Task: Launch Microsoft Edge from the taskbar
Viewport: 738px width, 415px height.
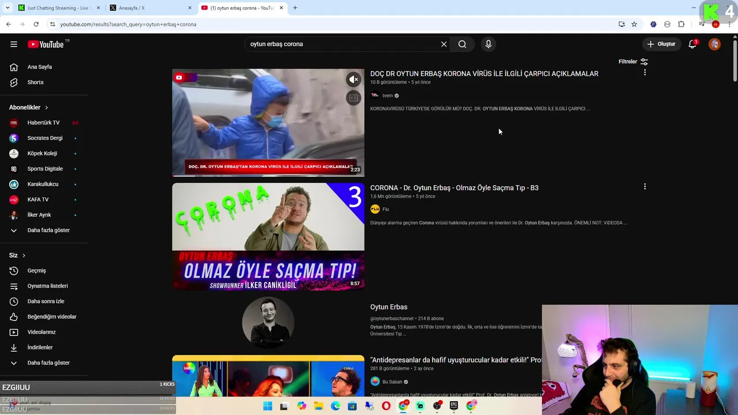Action: [336, 406]
